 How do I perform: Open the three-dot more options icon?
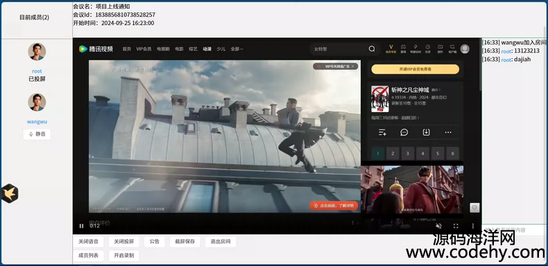[448, 132]
